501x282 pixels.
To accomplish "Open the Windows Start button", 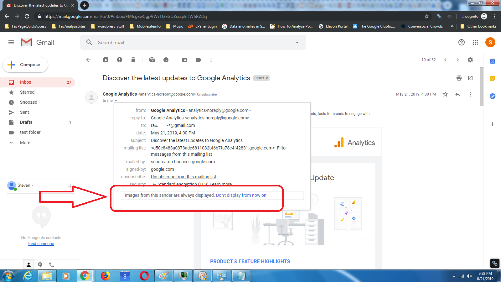I will pos(8,276).
